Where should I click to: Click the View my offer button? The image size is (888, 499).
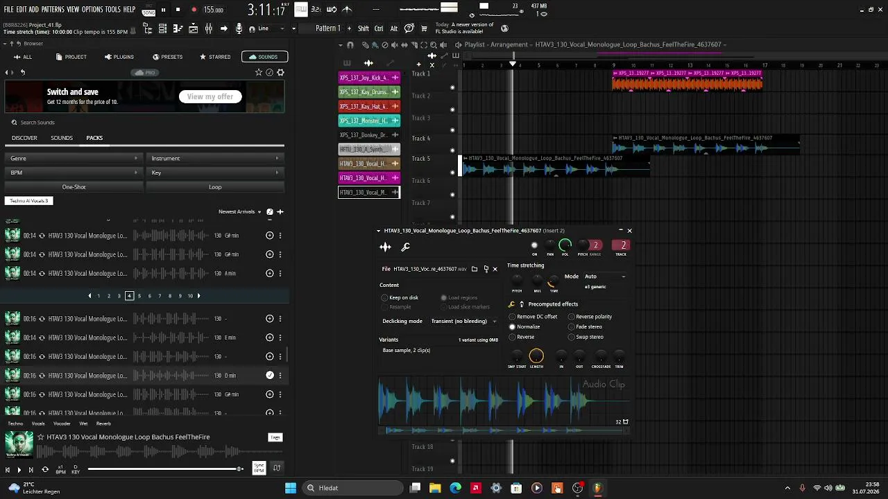click(210, 97)
